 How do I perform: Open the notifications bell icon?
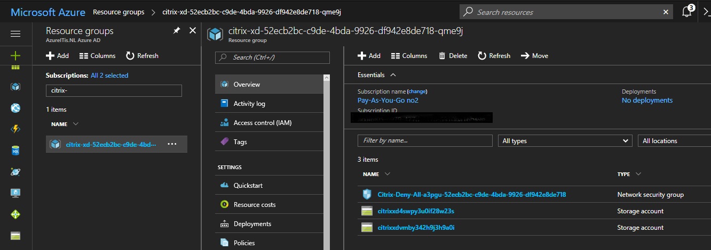[x=687, y=12]
